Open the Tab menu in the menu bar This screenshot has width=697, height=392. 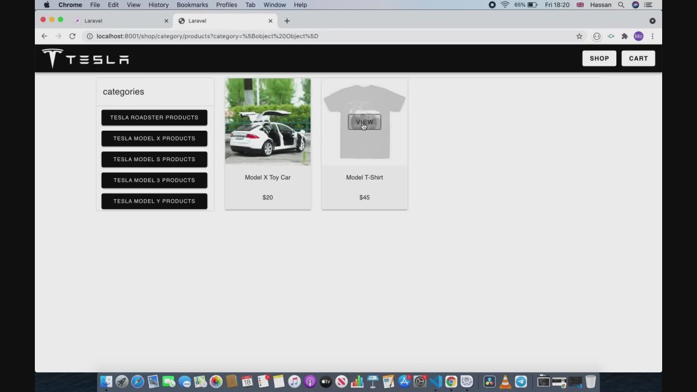[250, 5]
